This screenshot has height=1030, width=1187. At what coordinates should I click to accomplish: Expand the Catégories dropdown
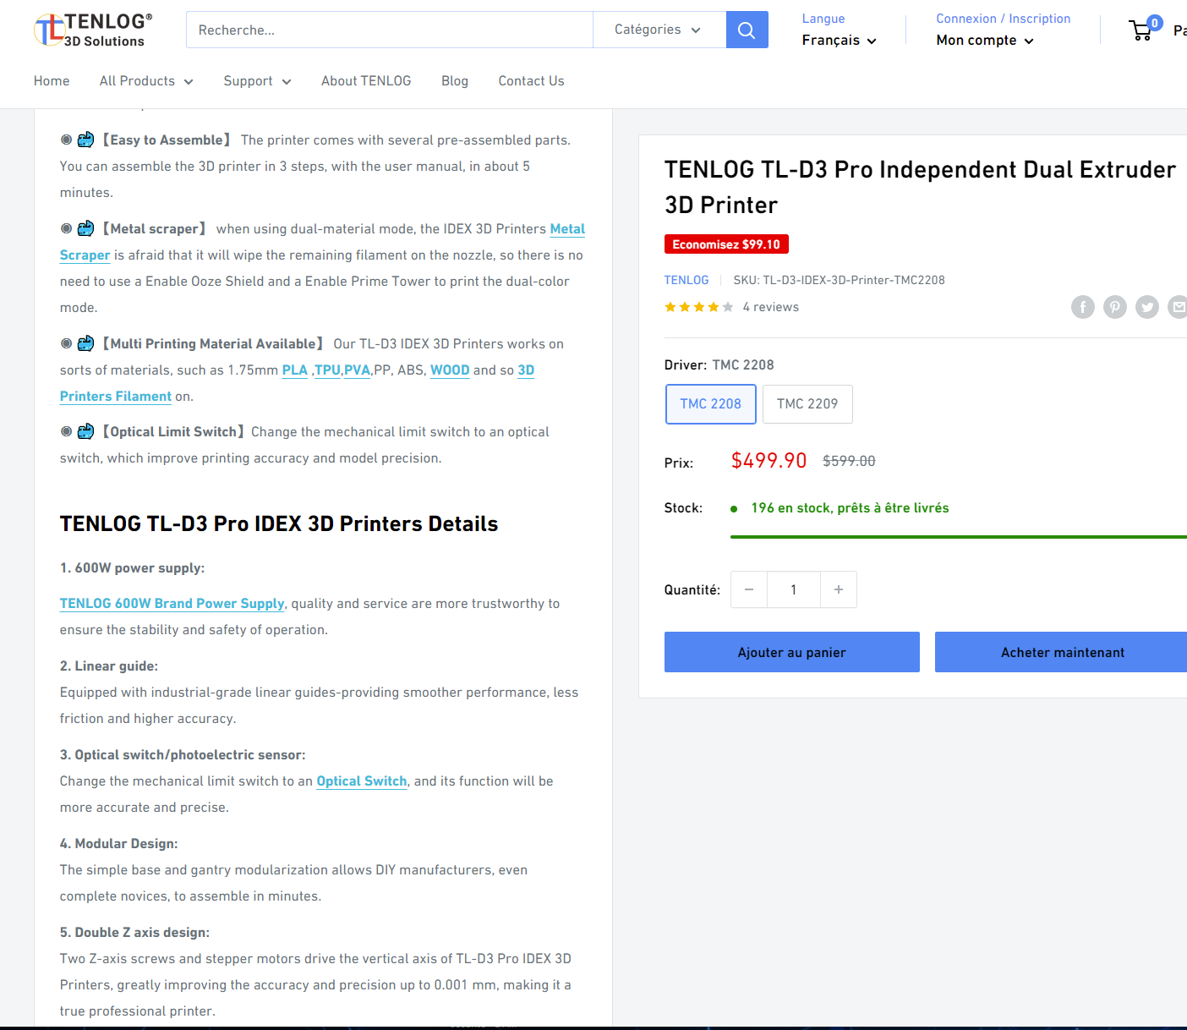659,30
